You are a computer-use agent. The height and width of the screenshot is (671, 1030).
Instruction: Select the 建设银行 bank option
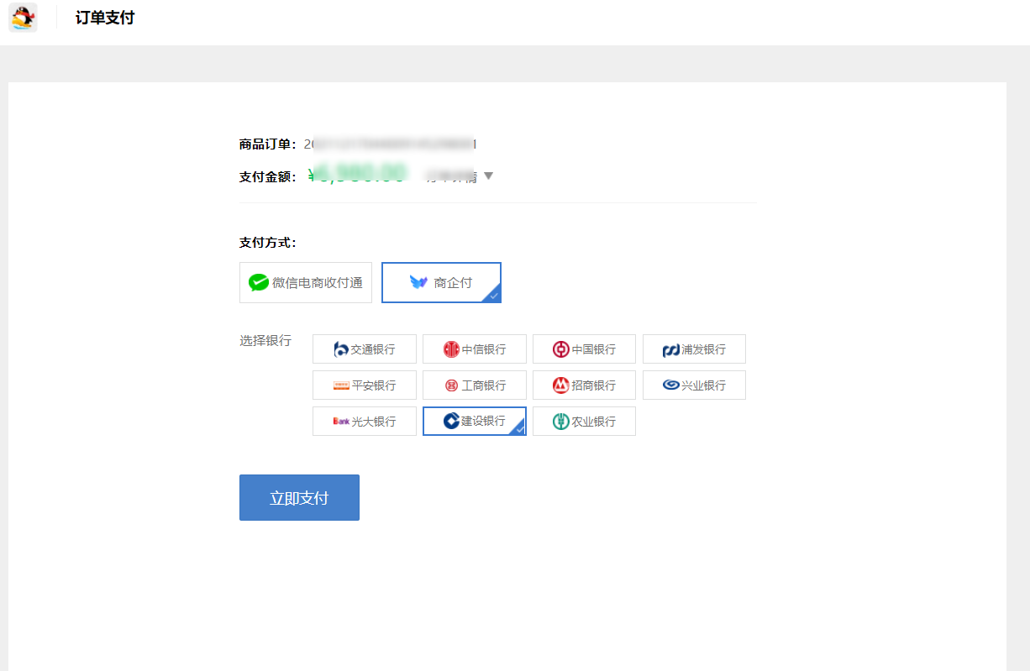tap(475, 422)
